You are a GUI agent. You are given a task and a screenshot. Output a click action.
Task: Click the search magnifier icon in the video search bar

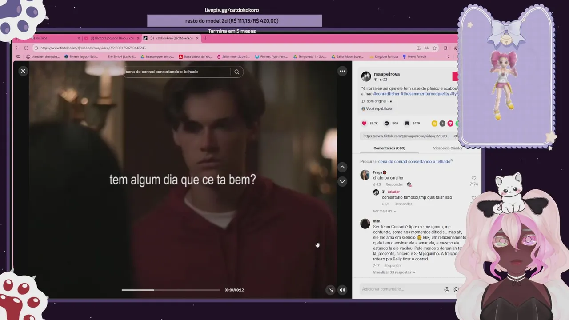pos(237,72)
